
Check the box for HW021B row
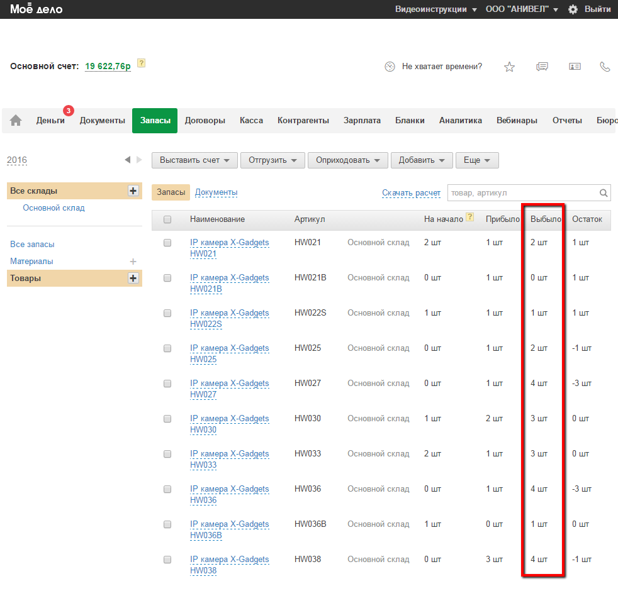tap(167, 278)
